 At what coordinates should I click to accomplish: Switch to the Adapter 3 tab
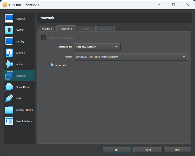[x=86, y=29]
